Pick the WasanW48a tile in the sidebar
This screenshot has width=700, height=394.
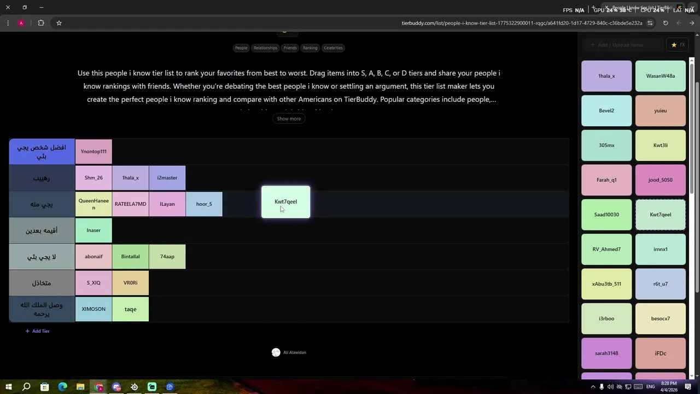pos(661,76)
